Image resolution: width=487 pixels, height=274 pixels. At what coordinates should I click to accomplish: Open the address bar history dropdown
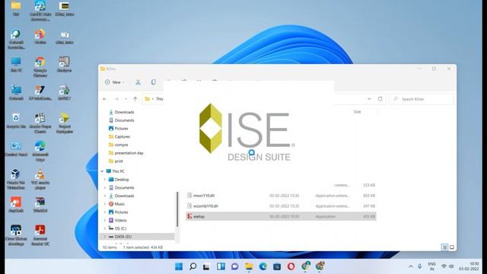(x=369, y=99)
